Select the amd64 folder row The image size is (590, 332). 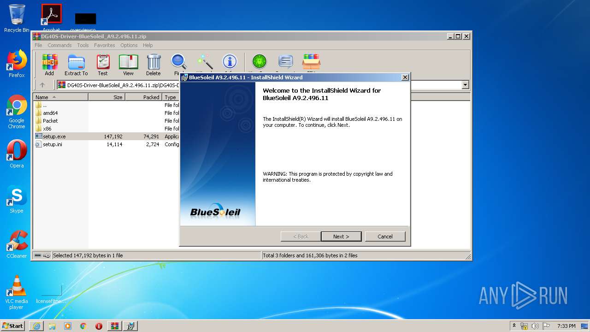[106, 113]
